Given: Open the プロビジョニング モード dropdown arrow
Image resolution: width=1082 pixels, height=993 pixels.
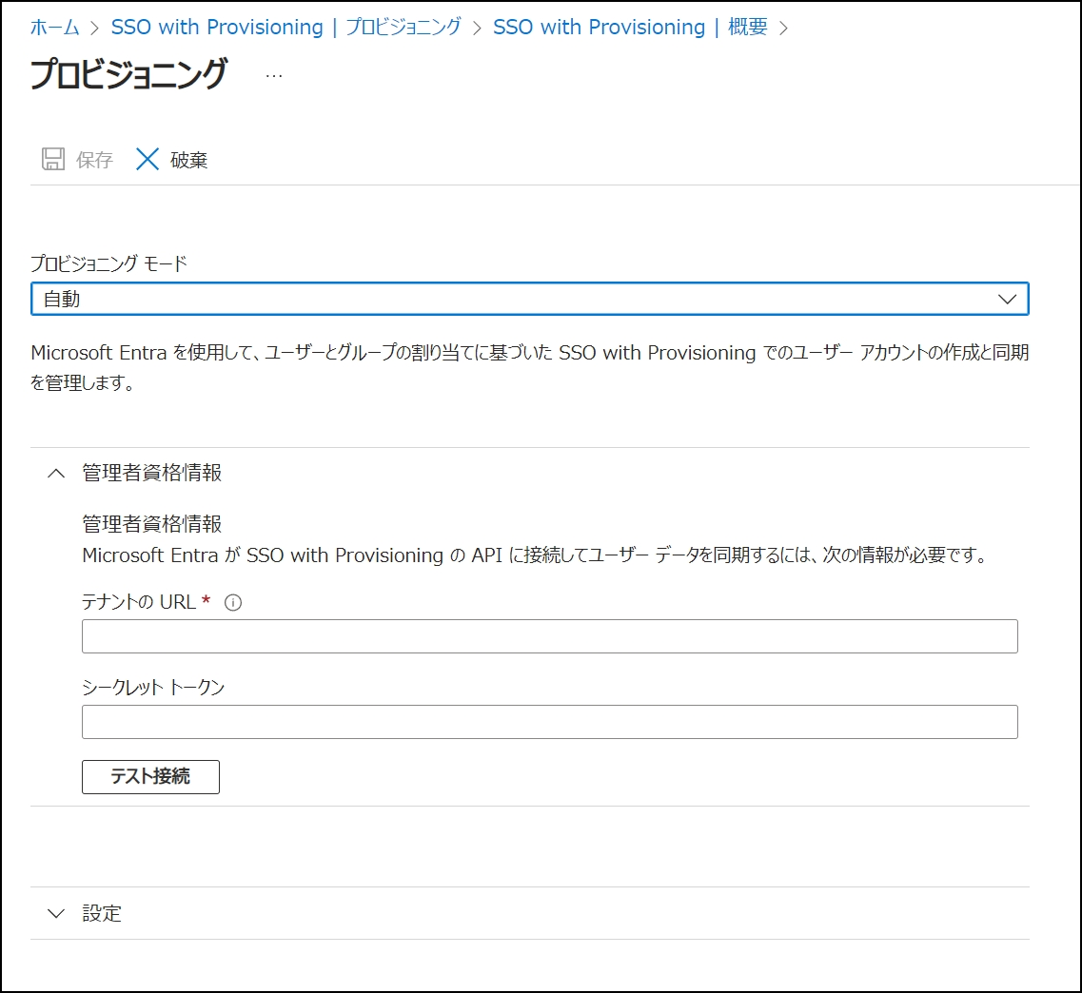Looking at the screenshot, I should click(1007, 299).
